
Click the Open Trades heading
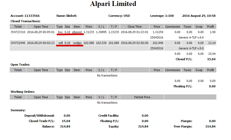pos(20,65)
